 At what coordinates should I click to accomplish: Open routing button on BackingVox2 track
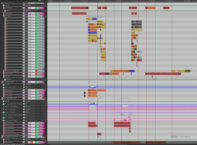[26, 126]
